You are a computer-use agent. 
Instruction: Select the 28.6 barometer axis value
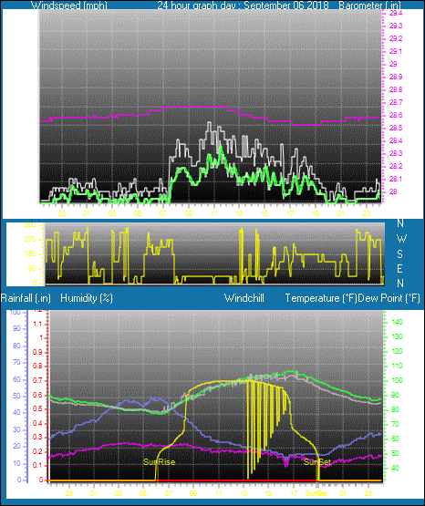(x=396, y=115)
